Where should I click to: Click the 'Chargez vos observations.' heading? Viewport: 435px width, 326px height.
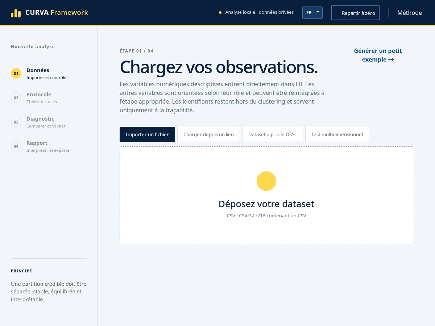219,67
